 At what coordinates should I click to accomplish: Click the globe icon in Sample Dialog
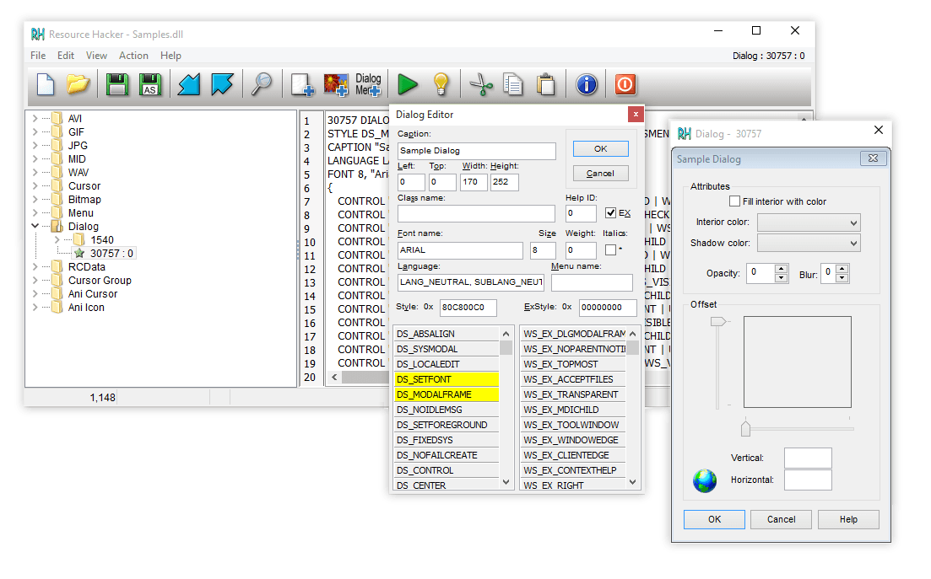pyautogui.click(x=705, y=480)
